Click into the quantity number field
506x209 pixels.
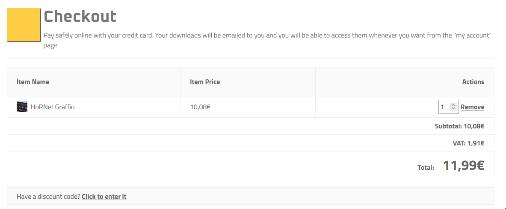pyautogui.click(x=444, y=107)
